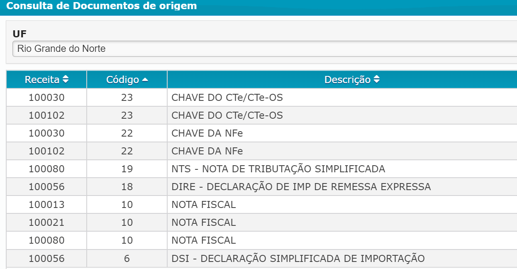Click the Receita column header text
Image resolution: width=517 pixels, height=269 pixels.
pos(42,80)
